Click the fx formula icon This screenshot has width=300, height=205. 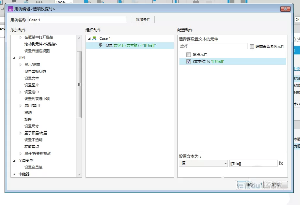click(281, 163)
